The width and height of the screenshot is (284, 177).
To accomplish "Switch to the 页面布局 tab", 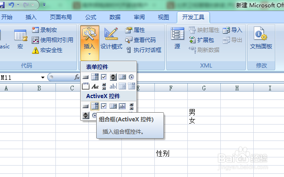I will (61, 17).
